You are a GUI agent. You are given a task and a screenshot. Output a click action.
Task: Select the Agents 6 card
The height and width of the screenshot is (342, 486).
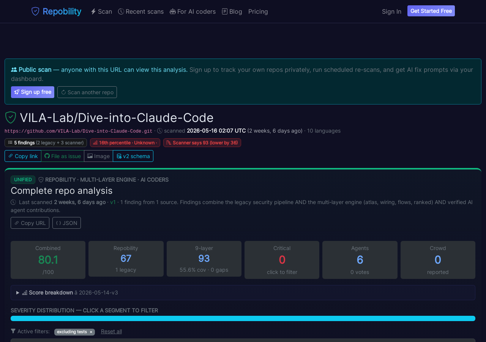pos(360,260)
